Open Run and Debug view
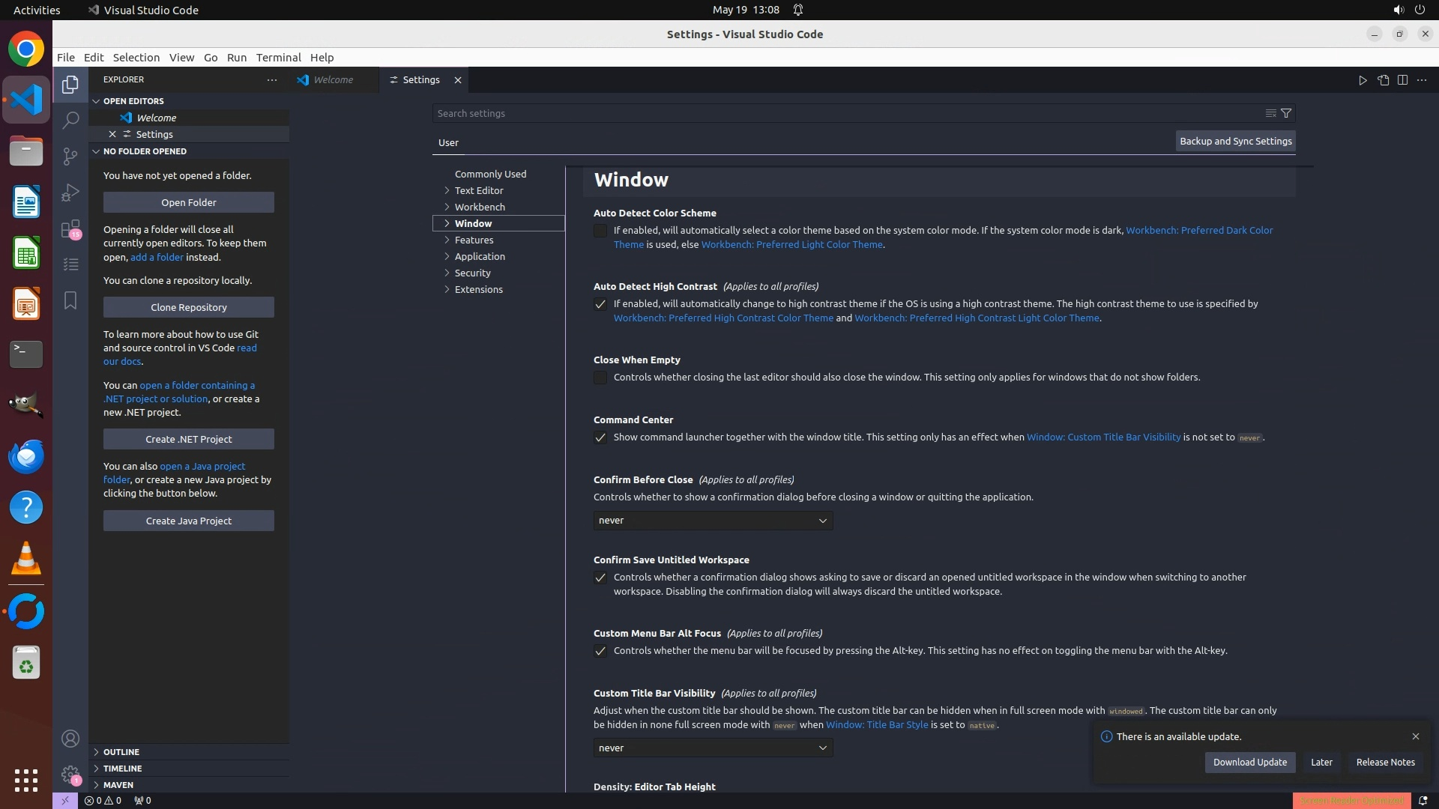This screenshot has width=1439, height=809. (70, 193)
